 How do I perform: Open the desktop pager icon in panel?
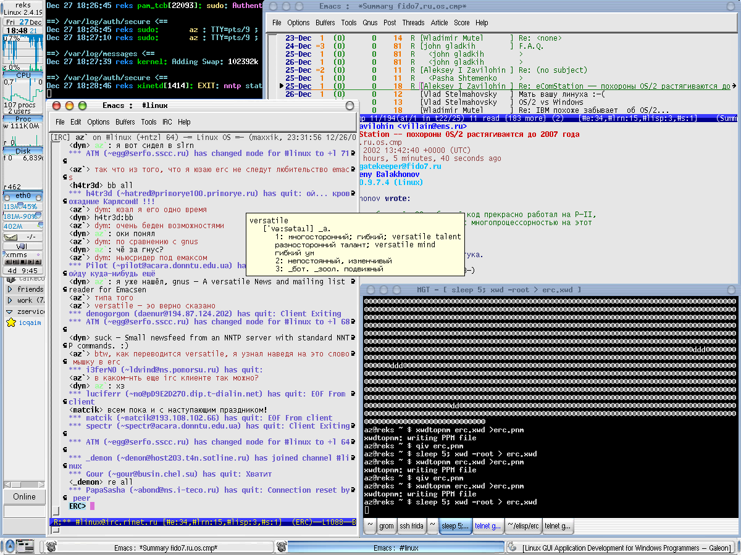(x=25, y=546)
